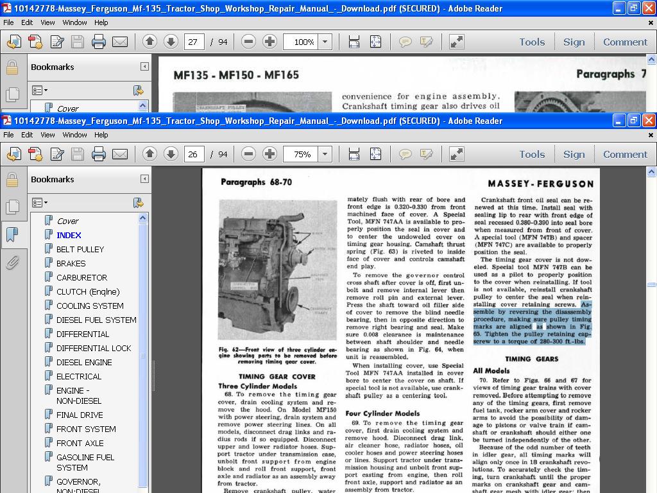The width and height of the screenshot is (657, 493).
Task: Go to next page in the front window
Action: coord(171,154)
